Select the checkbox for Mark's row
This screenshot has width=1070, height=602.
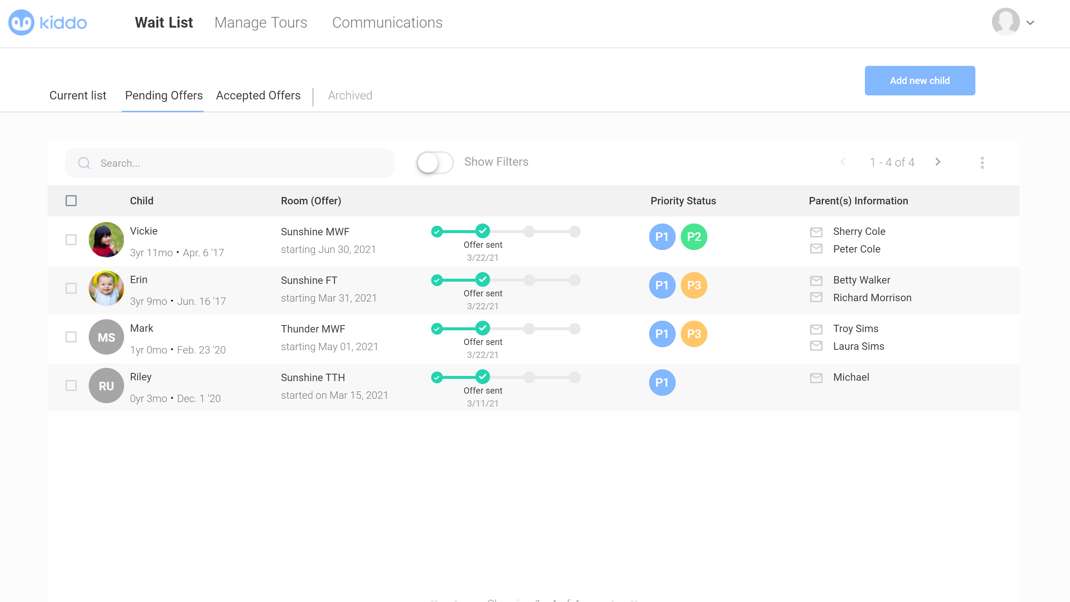point(71,337)
